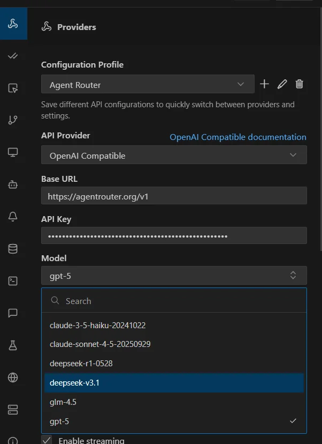Click the git branch checkpoints icon
Viewport: 322px width, 444px height.
pos(13,120)
